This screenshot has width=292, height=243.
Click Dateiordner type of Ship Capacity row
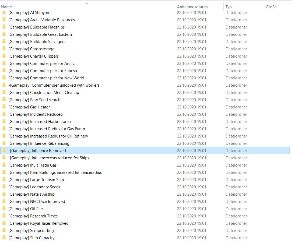click(236, 238)
